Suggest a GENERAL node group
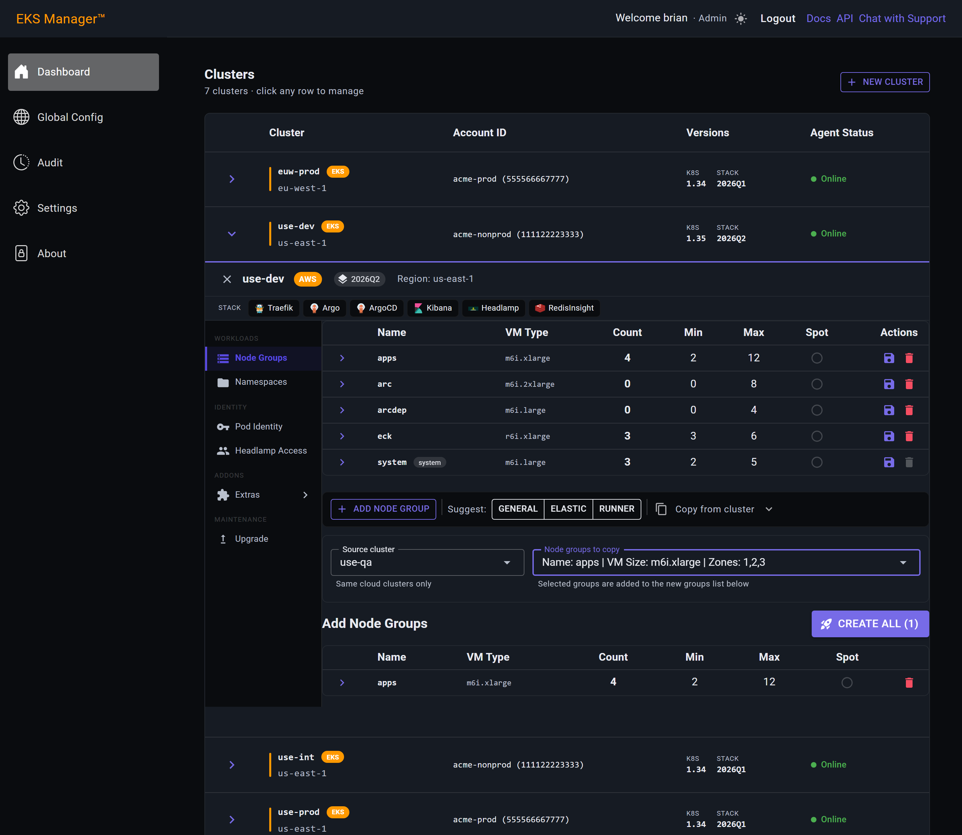962x835 pixels. click(x=518, y=509)
